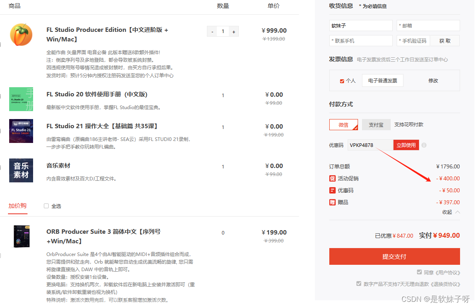This screenshot has height=307, width=476.
Task: Click the red 赠 gift icon
Action: click(x=332, y=202)
